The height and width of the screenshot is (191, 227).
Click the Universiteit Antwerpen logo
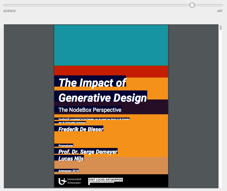[69, 181]
